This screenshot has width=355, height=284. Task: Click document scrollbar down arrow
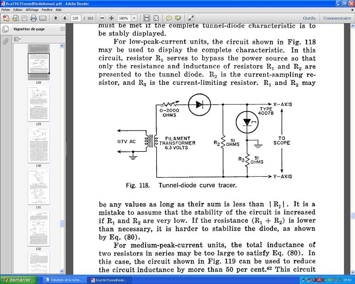[353, 272]
